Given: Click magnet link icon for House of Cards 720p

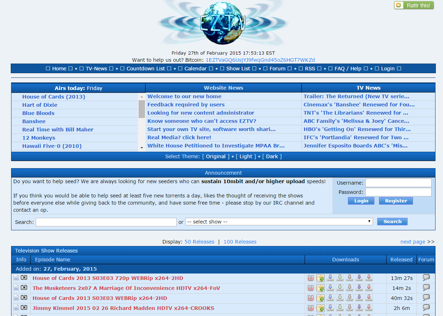Looking at the screenshot, I should (311, 278).
